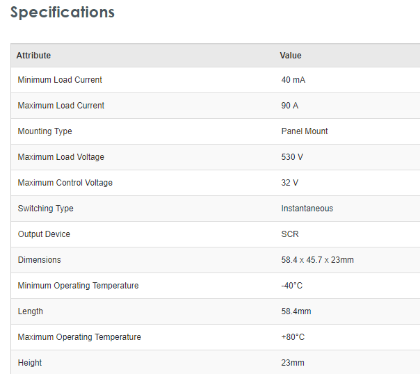Select the Panel Mount value
The width and height of the screenshot is (420, 374).
click(x=305, y=131)
